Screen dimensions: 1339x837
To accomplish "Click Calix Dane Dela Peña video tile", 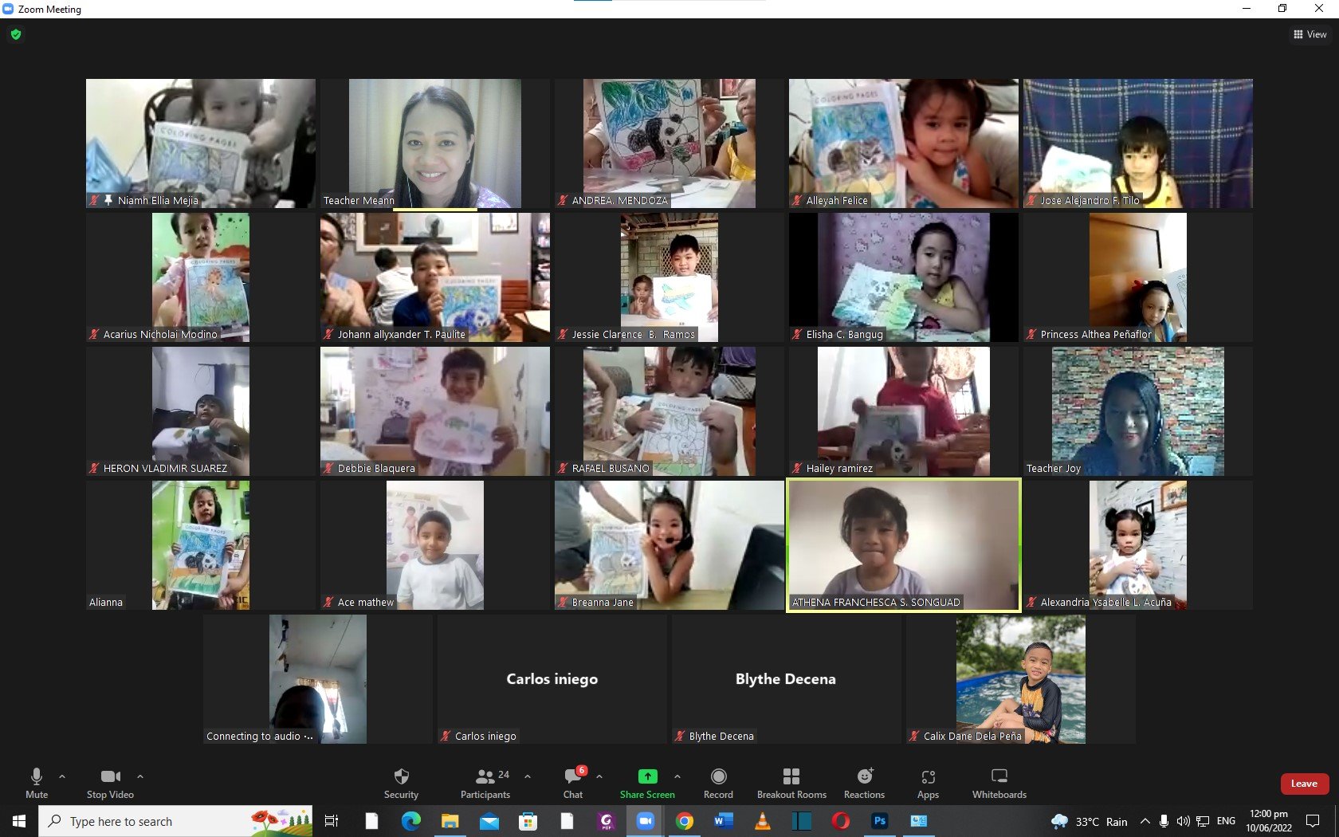I will click(x=1021, y=679).
